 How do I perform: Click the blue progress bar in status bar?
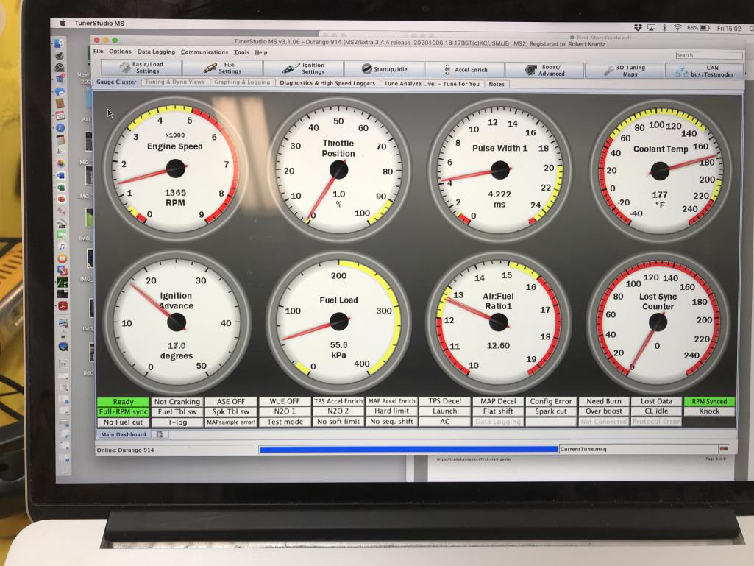click(408, 448)
